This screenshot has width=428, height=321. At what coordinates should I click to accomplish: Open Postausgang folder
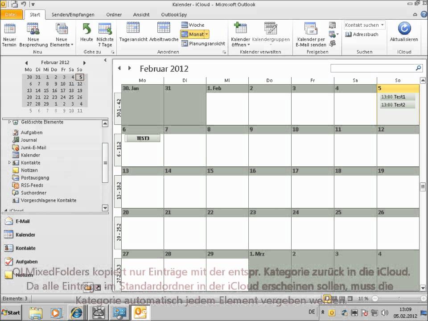point(31,178)
